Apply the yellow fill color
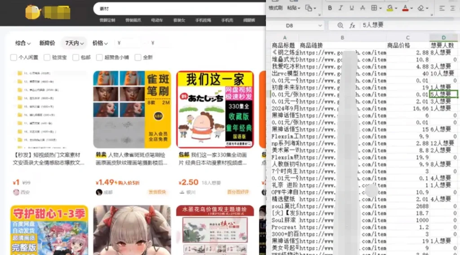Screen dimensions: 460x255 point(389,8)
